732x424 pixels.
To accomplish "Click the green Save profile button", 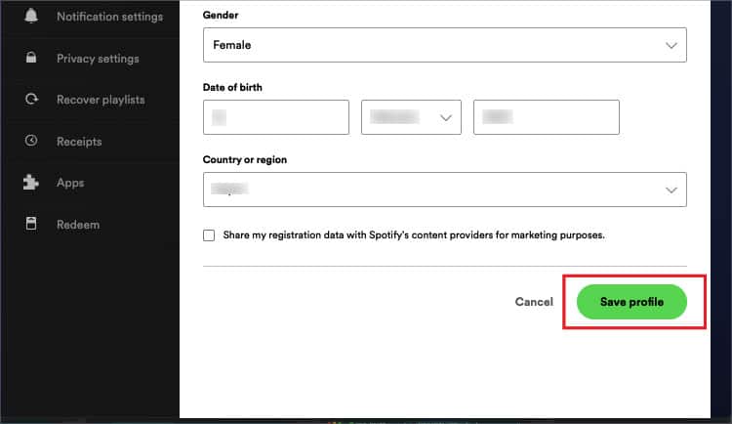I will point(631,302).
